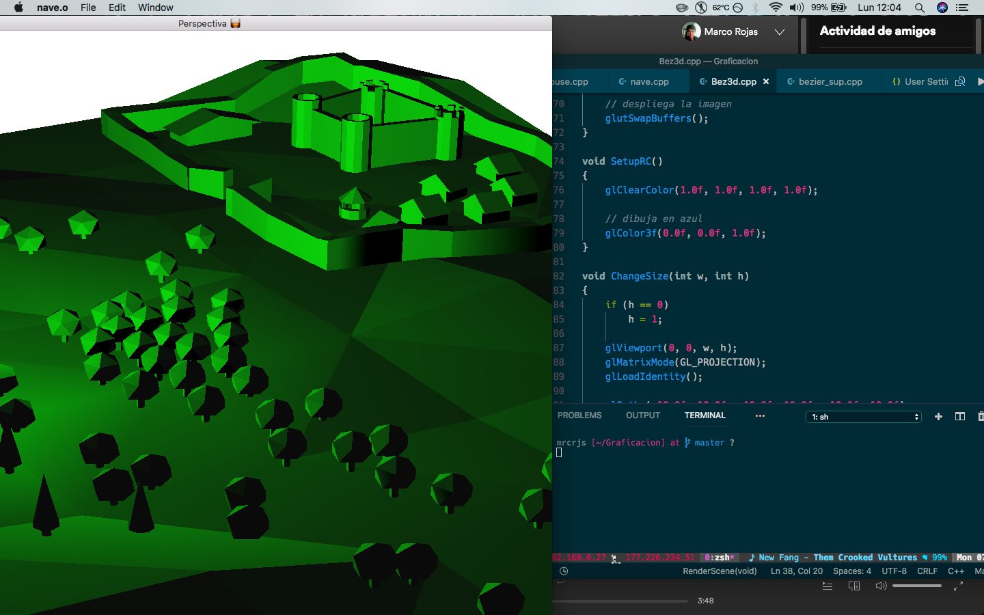Open the PROBLEMS panel tab

tap(579, 415)
